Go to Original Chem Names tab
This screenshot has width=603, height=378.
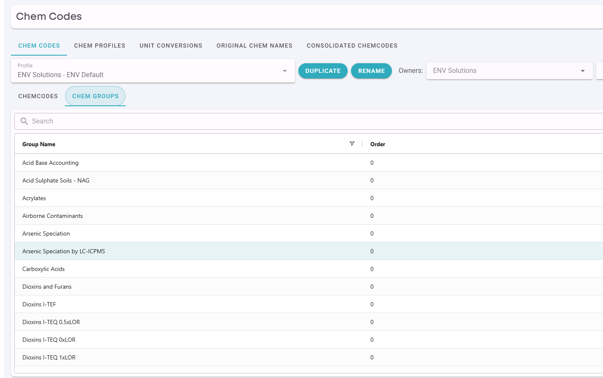254,46
